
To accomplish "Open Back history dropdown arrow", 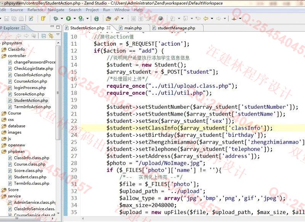I will coord(212,19).
